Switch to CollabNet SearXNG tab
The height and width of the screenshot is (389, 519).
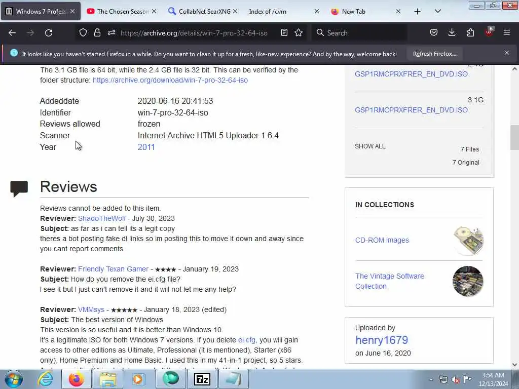click(x=199, y=11)
